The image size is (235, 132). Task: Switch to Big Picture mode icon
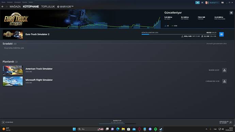tap(222, 2)
